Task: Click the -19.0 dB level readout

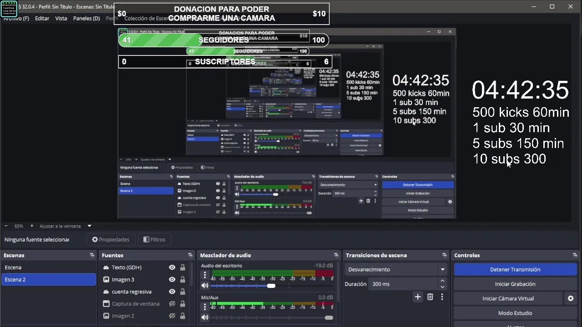Action: pos(323,266)
